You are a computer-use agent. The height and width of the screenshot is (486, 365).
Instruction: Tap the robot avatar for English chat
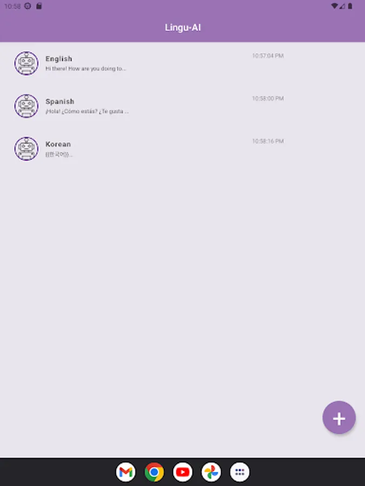point(26,63)
